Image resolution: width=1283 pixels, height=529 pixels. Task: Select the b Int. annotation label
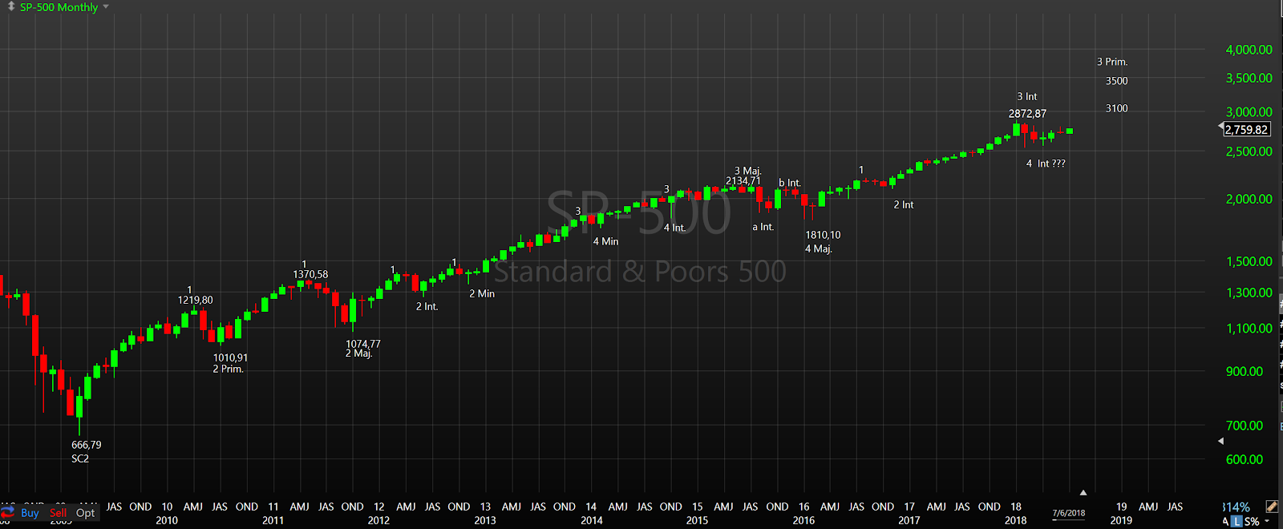click(x=790, y=183)
